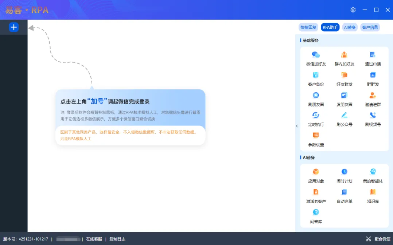Open the 问答库 feature

[315, 216]
